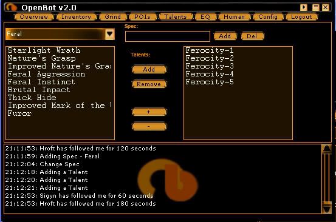Switch to the Inventory tab
Screen dimensions: 336x222
coord(77,17)
